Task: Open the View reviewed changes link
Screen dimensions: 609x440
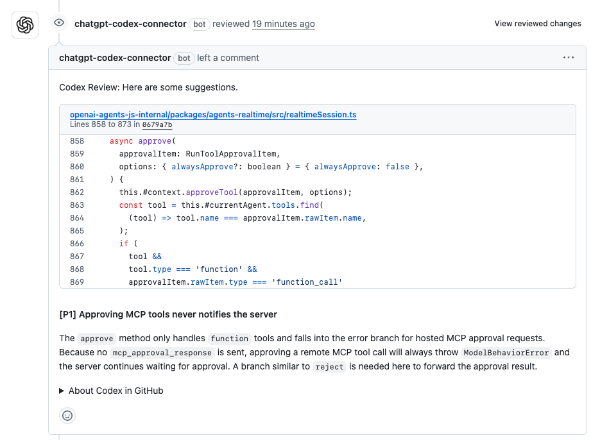Action: pos(538,23)
